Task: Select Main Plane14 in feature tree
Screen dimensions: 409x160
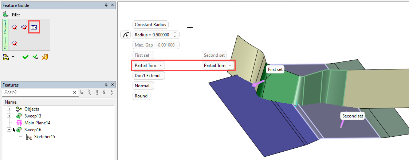Action: [37, 123]
